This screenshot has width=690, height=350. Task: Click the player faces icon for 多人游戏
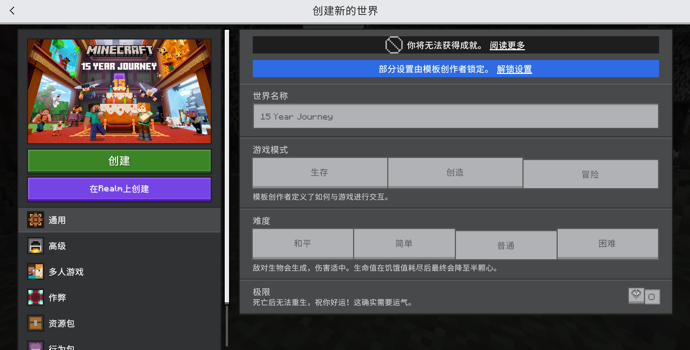(x=36, y=271)
